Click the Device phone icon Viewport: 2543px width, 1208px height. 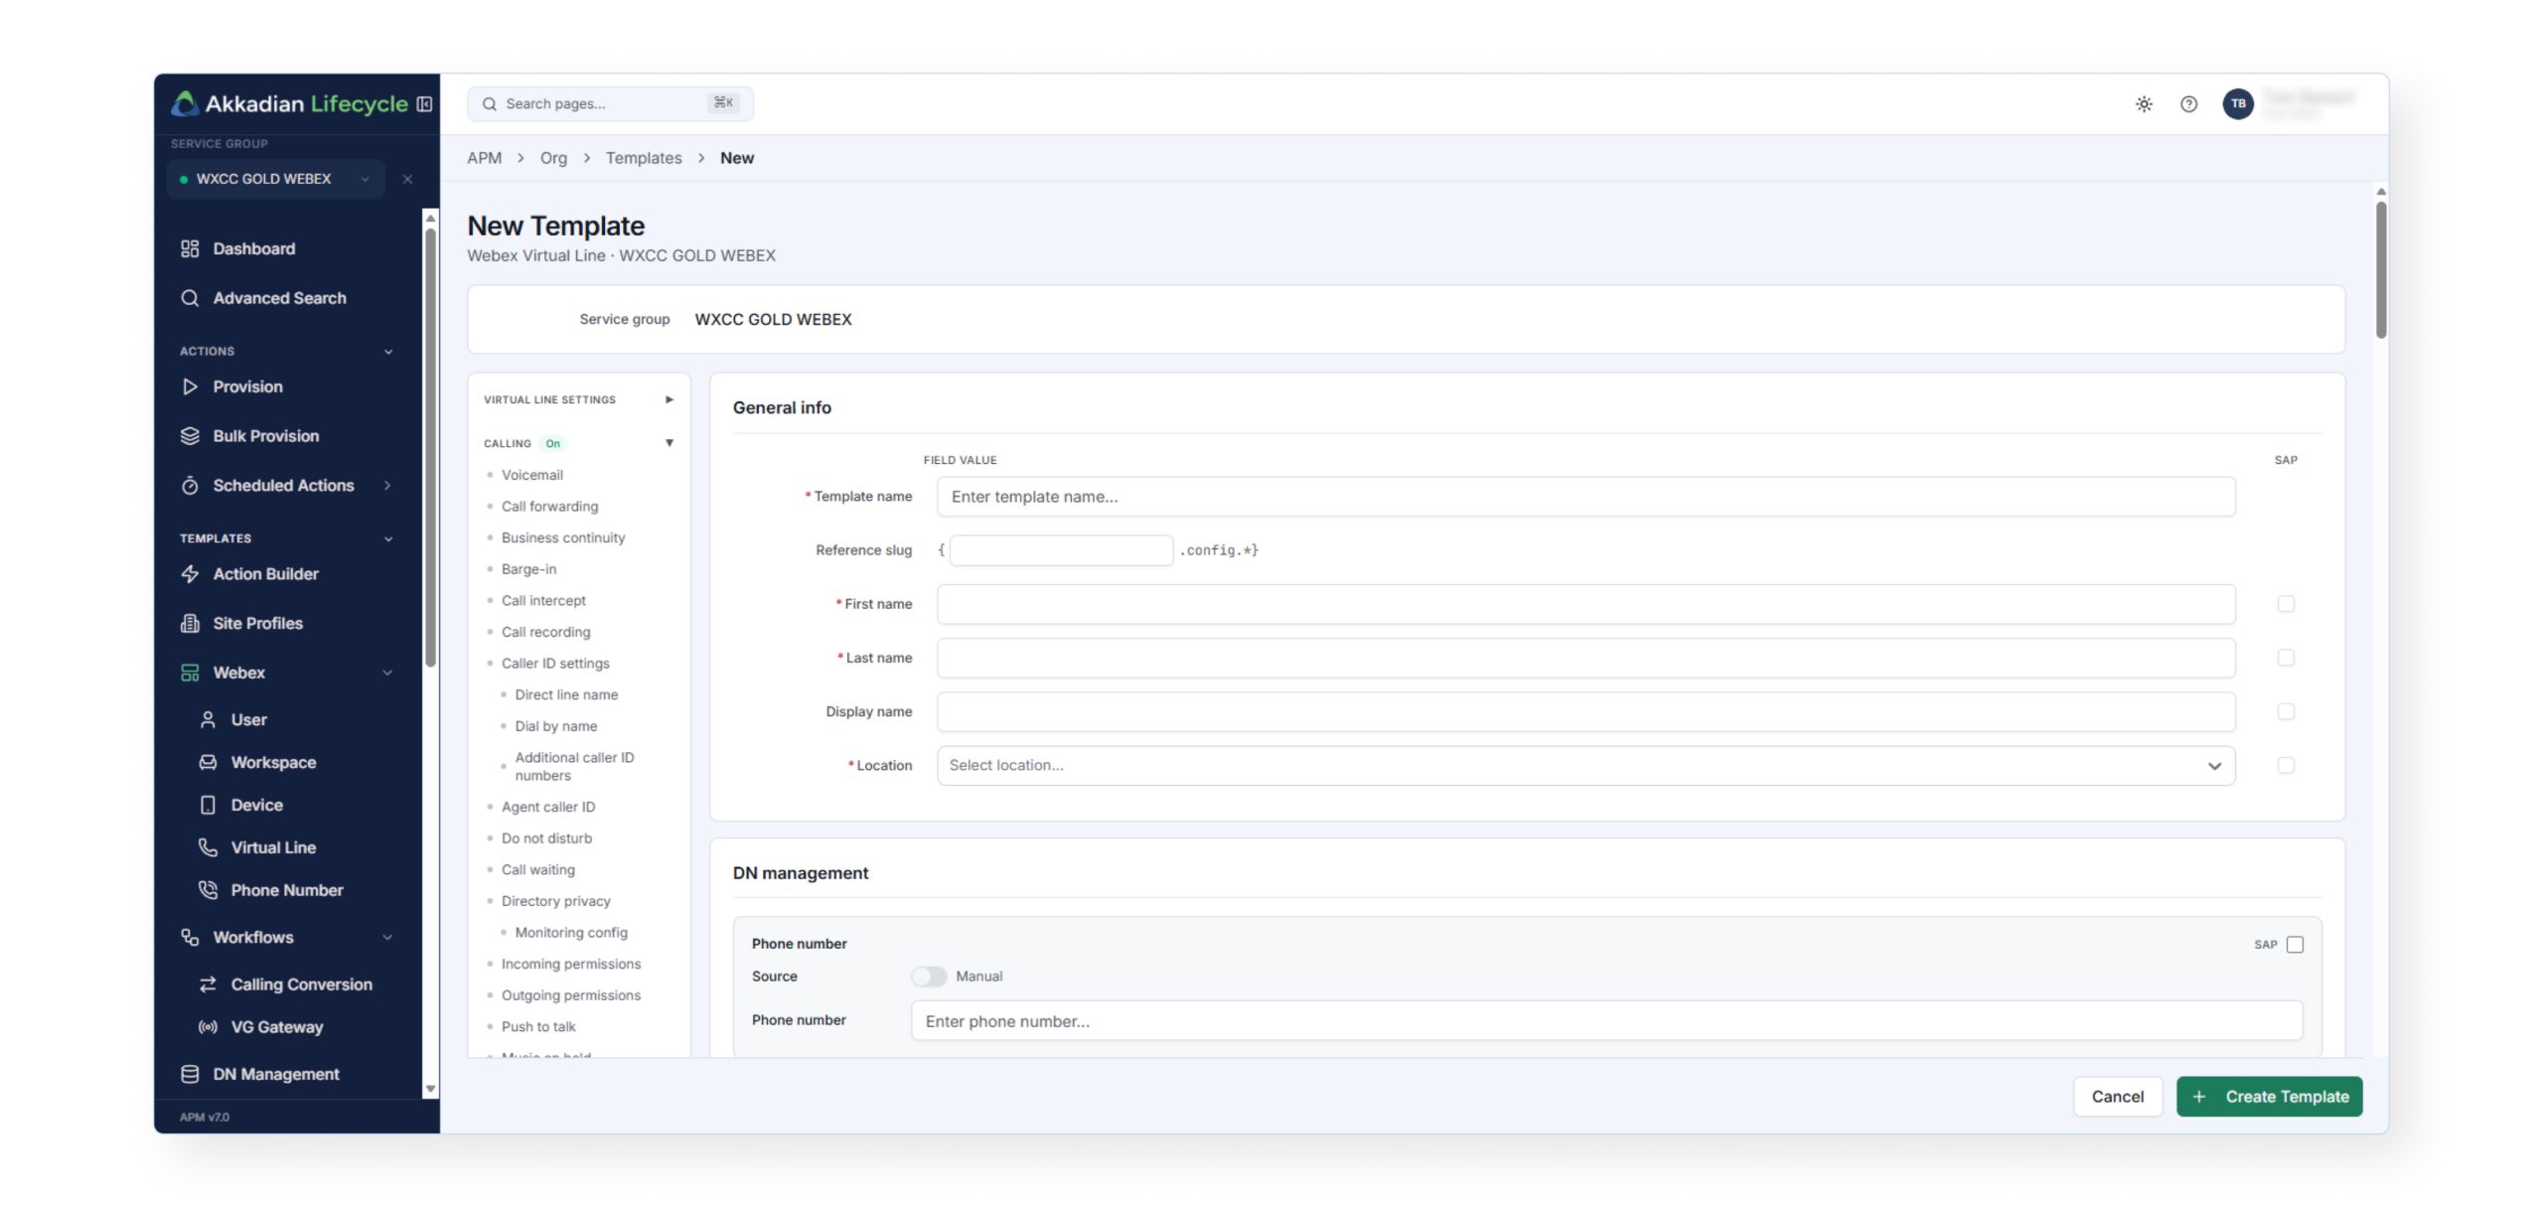point(208,805)
